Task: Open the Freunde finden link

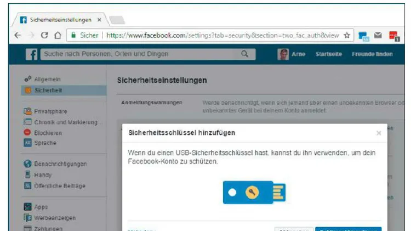Action: [372, 54]
